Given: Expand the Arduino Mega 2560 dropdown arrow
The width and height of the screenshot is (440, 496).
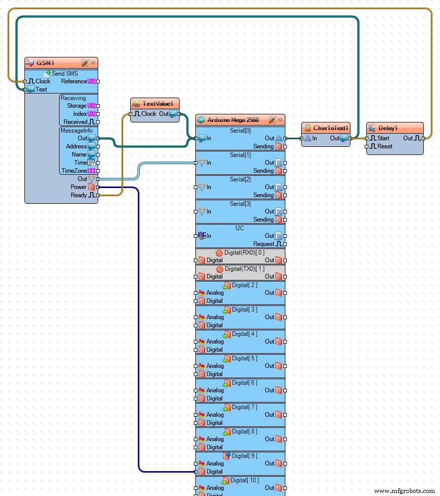Looking at the screenshot, I should click(280, 120).
